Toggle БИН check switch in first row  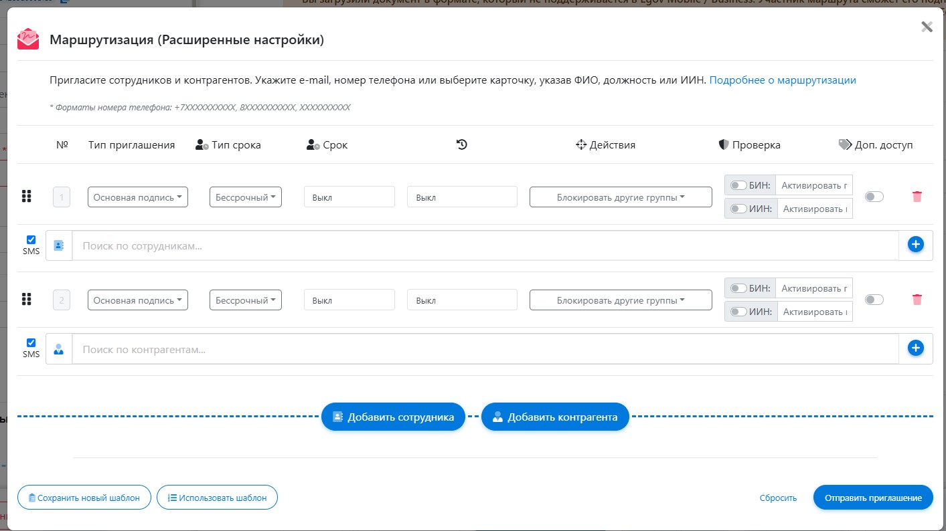tap(738, 185)
